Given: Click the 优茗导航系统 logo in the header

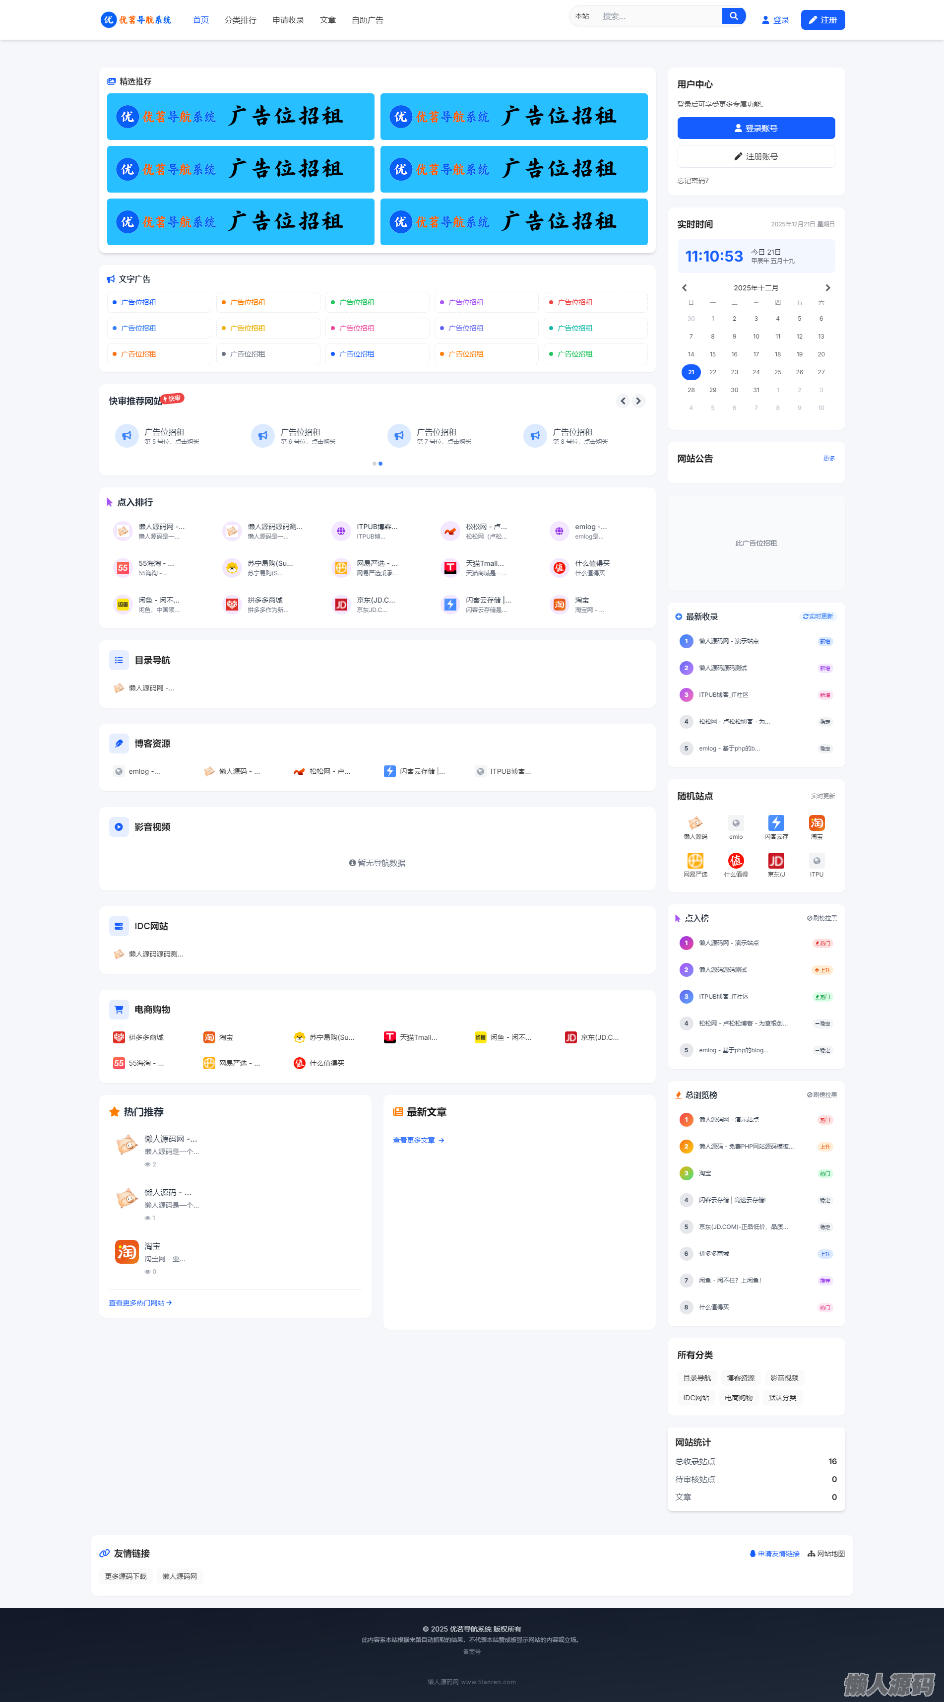Looking at the screenshot, I should [136, 20].
